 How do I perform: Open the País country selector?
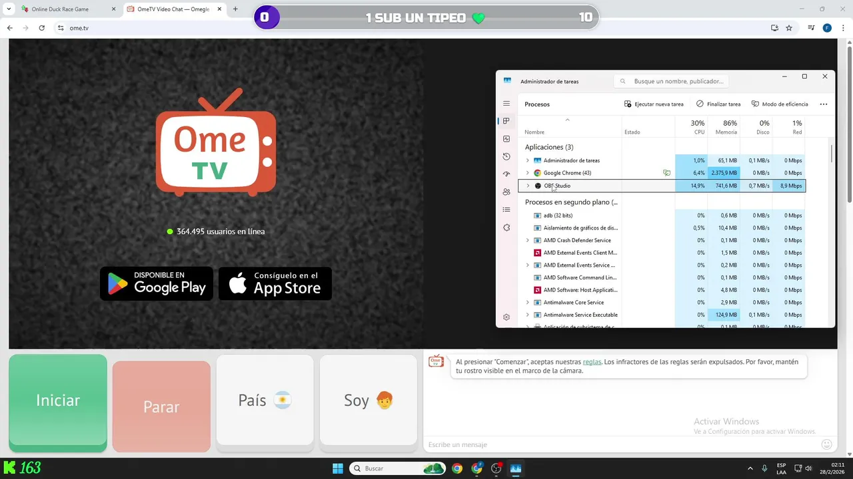pos(265,400)
